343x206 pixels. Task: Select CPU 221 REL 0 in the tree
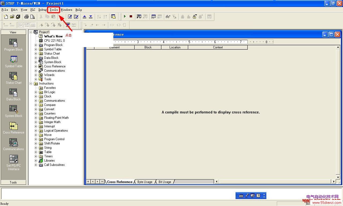(x=54, y=41)
